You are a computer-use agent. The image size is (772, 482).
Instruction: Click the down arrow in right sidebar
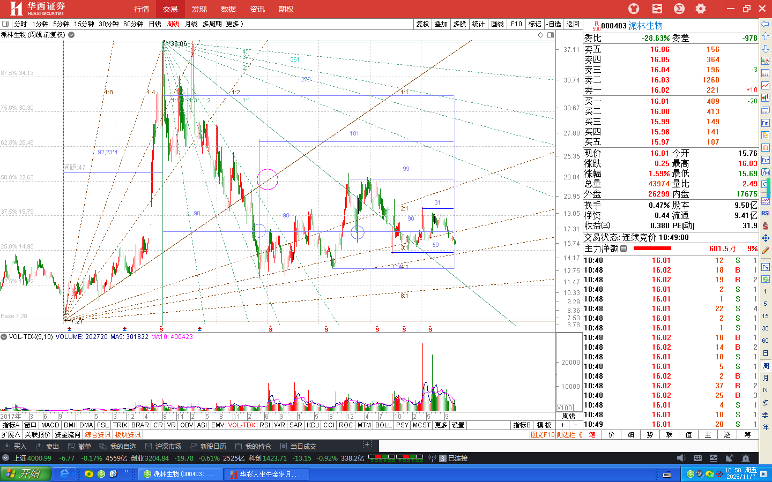[x=766, y=49]
